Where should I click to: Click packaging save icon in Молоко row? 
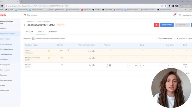point(110,65)
